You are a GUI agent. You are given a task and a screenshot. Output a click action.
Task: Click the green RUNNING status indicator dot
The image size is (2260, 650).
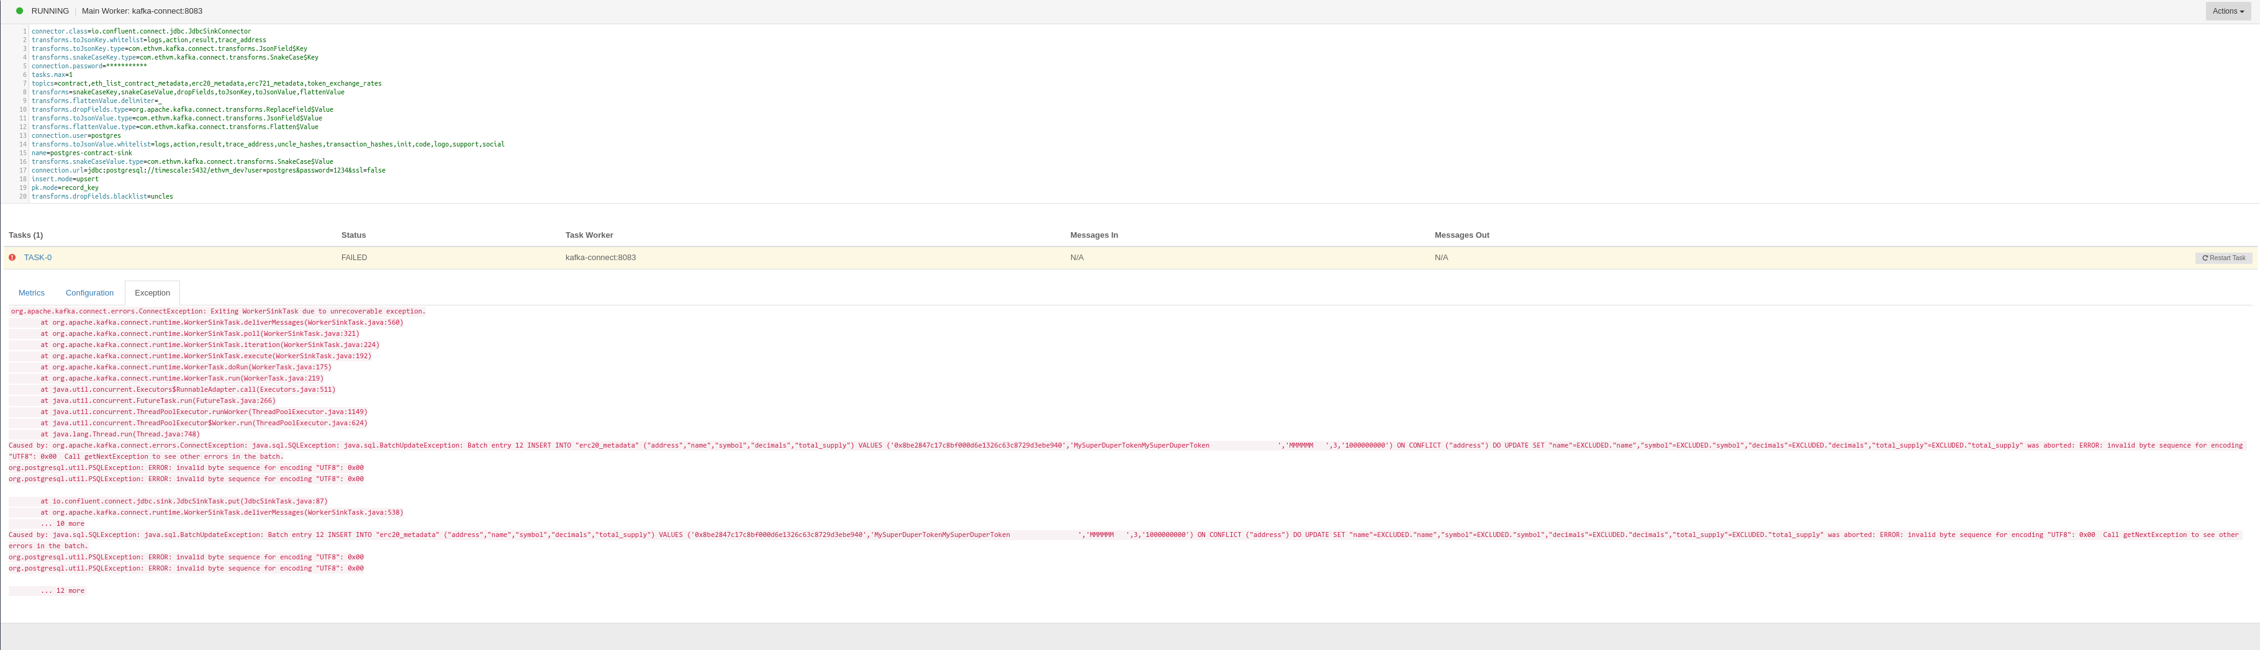[19, 11]
